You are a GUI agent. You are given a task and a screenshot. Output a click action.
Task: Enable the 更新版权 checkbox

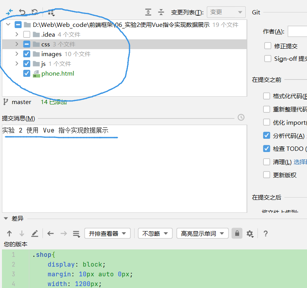pos(266,175)
